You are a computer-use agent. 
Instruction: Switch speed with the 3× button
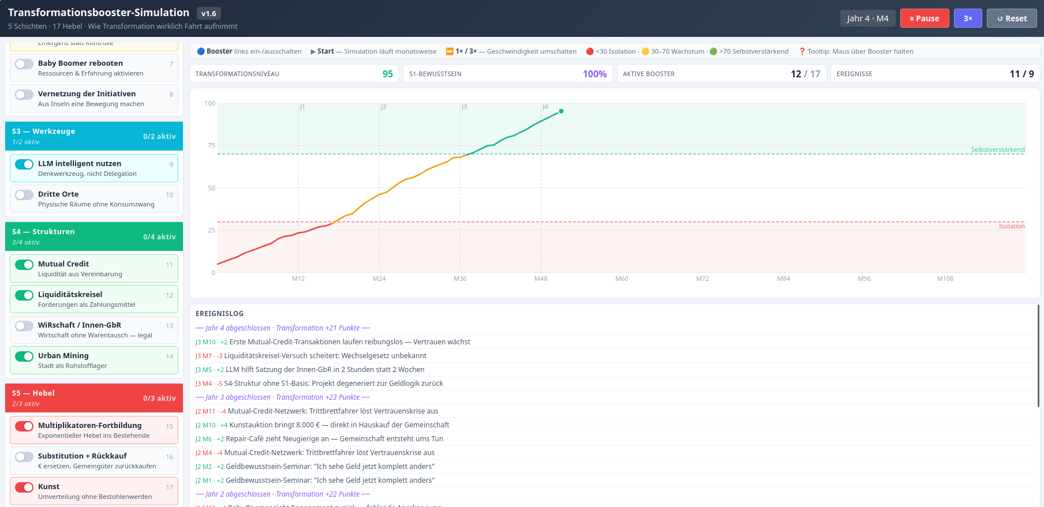[968, 18]
